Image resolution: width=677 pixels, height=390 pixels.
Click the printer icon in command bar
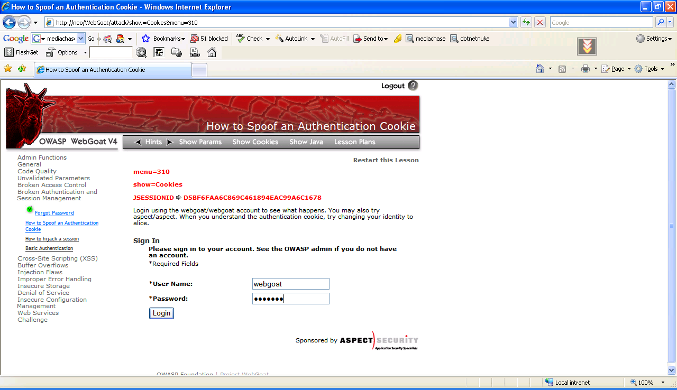tap(585, 69)
